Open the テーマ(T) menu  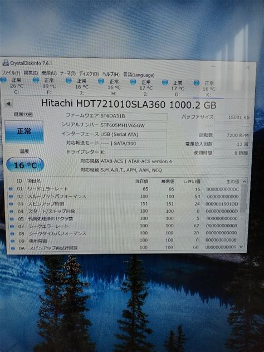pos(67,74)
